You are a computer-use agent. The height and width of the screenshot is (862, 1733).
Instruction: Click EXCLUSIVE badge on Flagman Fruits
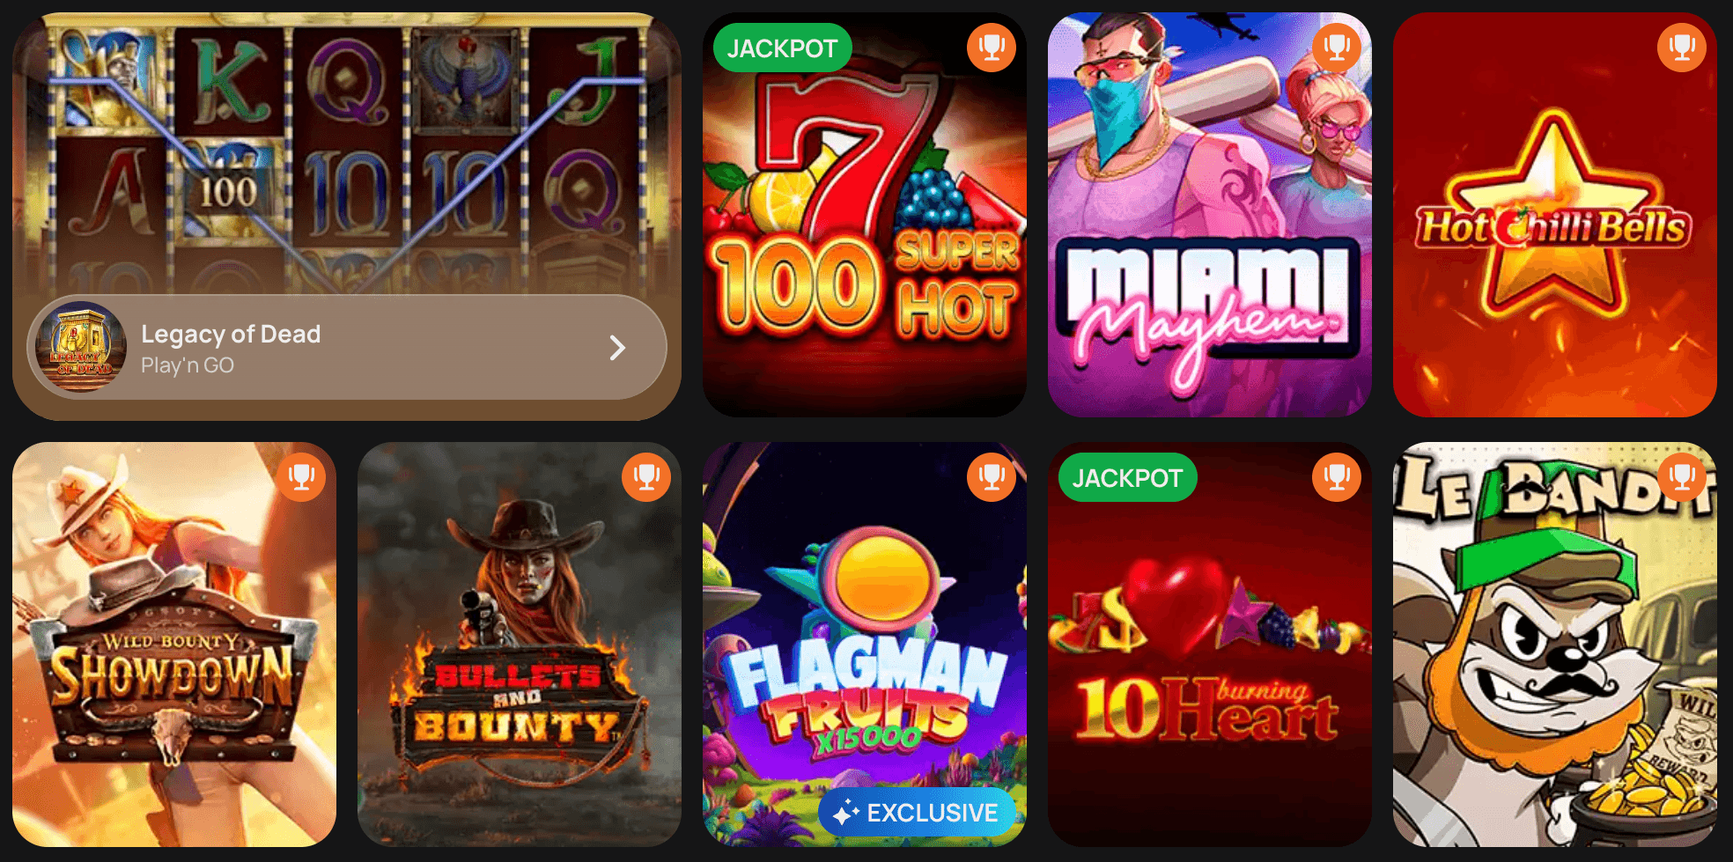917,813
